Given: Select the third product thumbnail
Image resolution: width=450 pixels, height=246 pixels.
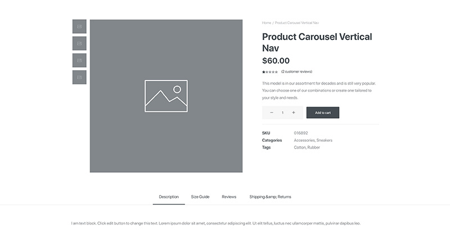Looking at the screenshot, I should [79, 60].
